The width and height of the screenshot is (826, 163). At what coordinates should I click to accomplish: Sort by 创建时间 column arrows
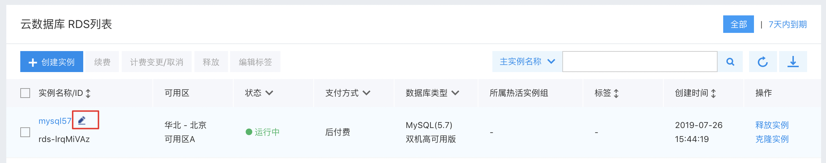pos(713,93)
